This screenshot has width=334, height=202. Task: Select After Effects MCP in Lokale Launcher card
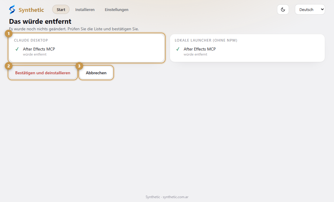pyautogui.click(x=200, y=49)
